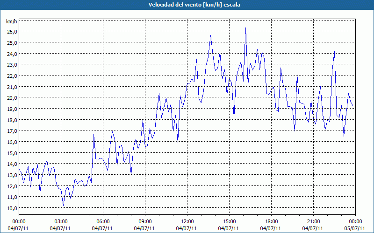Click the 14,0 y-axis label

(12, 164)
